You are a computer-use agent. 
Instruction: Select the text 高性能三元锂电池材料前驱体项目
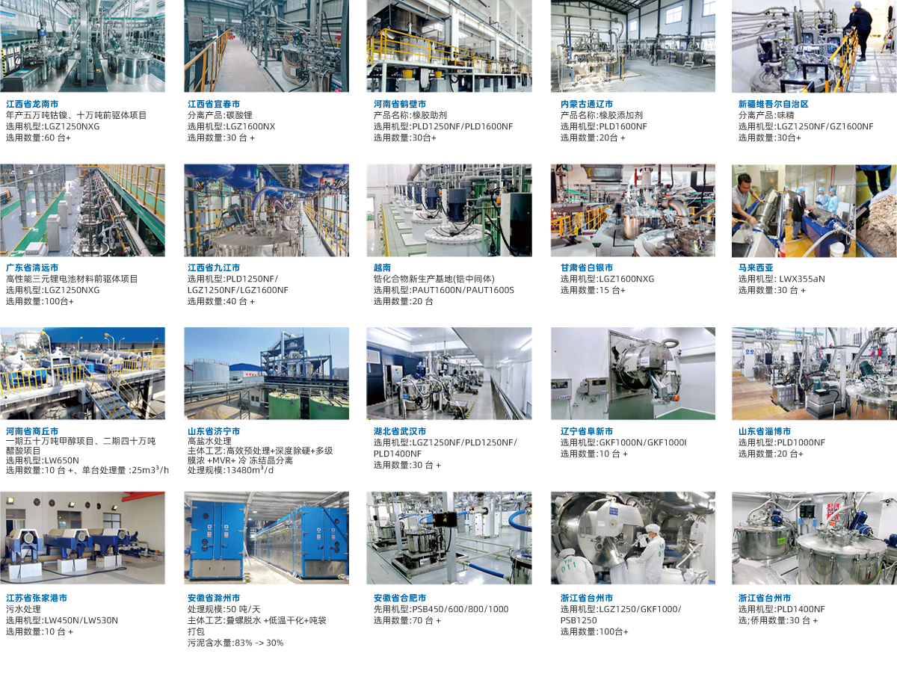pyautogui.click(x=72, y=279)
